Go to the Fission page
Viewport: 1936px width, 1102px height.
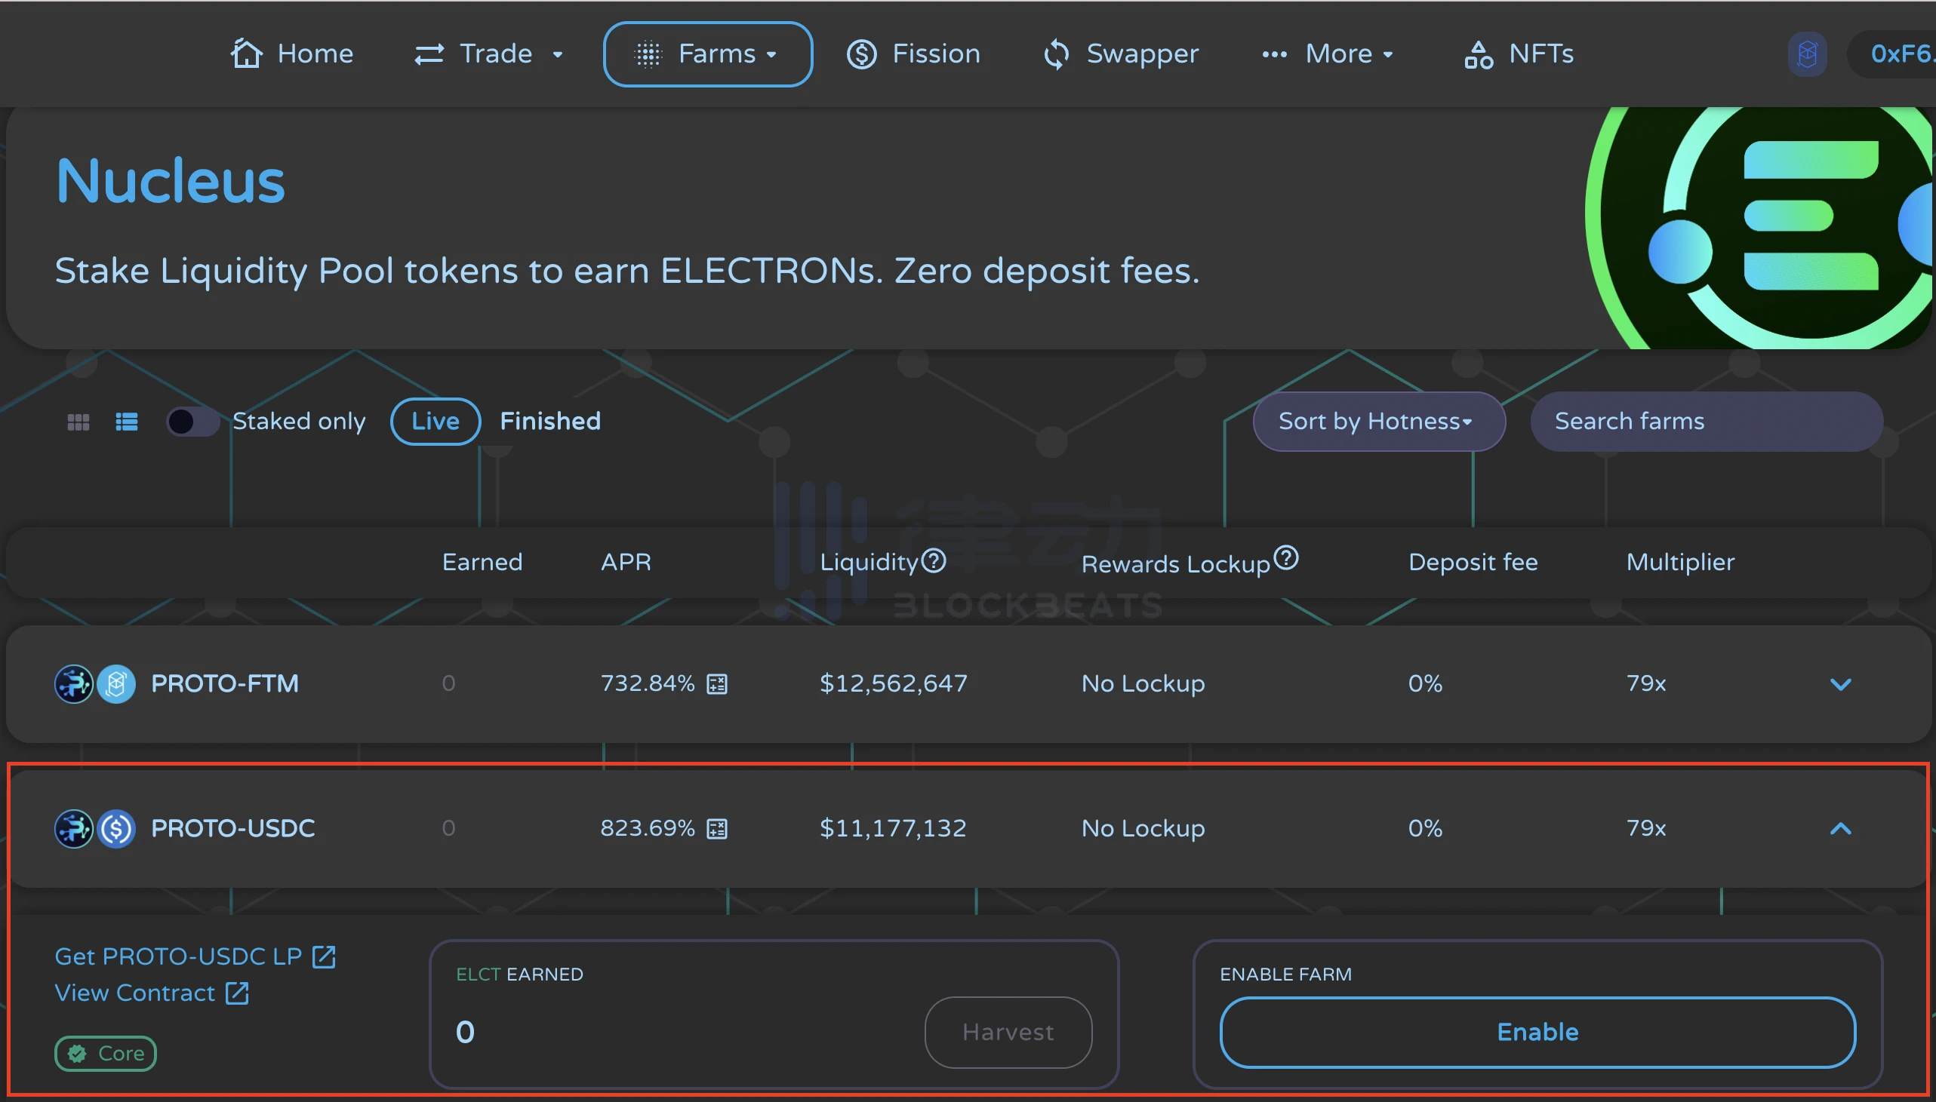pos(913,54)
